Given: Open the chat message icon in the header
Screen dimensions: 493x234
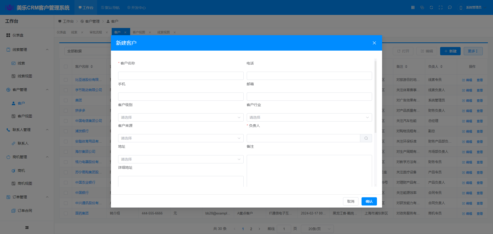Looking at the screenshot, I should (x=450, y=7).
